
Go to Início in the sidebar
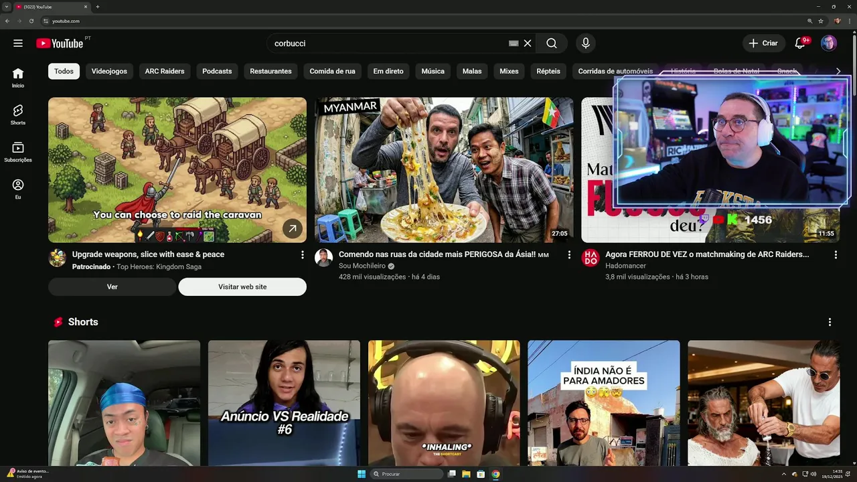click(18, 78)
